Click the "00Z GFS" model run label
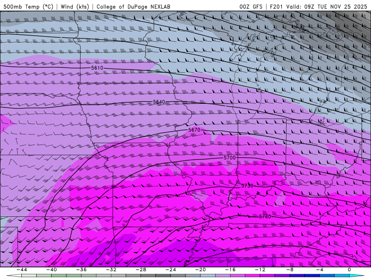371x278 pixels. click(251, 6)
